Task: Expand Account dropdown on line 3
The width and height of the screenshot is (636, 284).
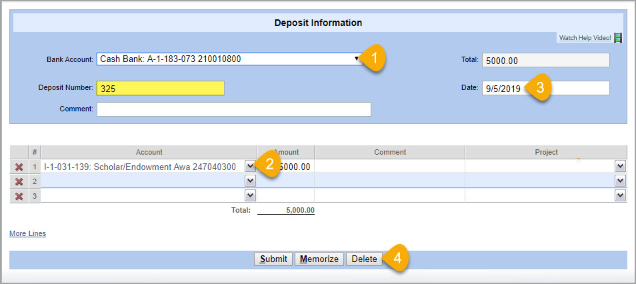Action: 250,195
